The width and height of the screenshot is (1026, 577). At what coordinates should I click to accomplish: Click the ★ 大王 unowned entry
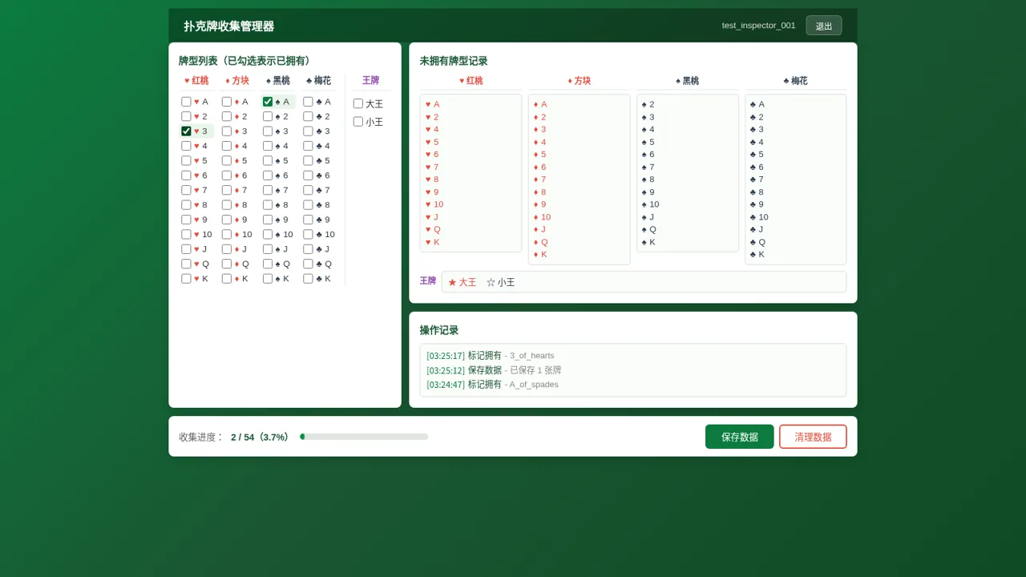tap(462, 282)
